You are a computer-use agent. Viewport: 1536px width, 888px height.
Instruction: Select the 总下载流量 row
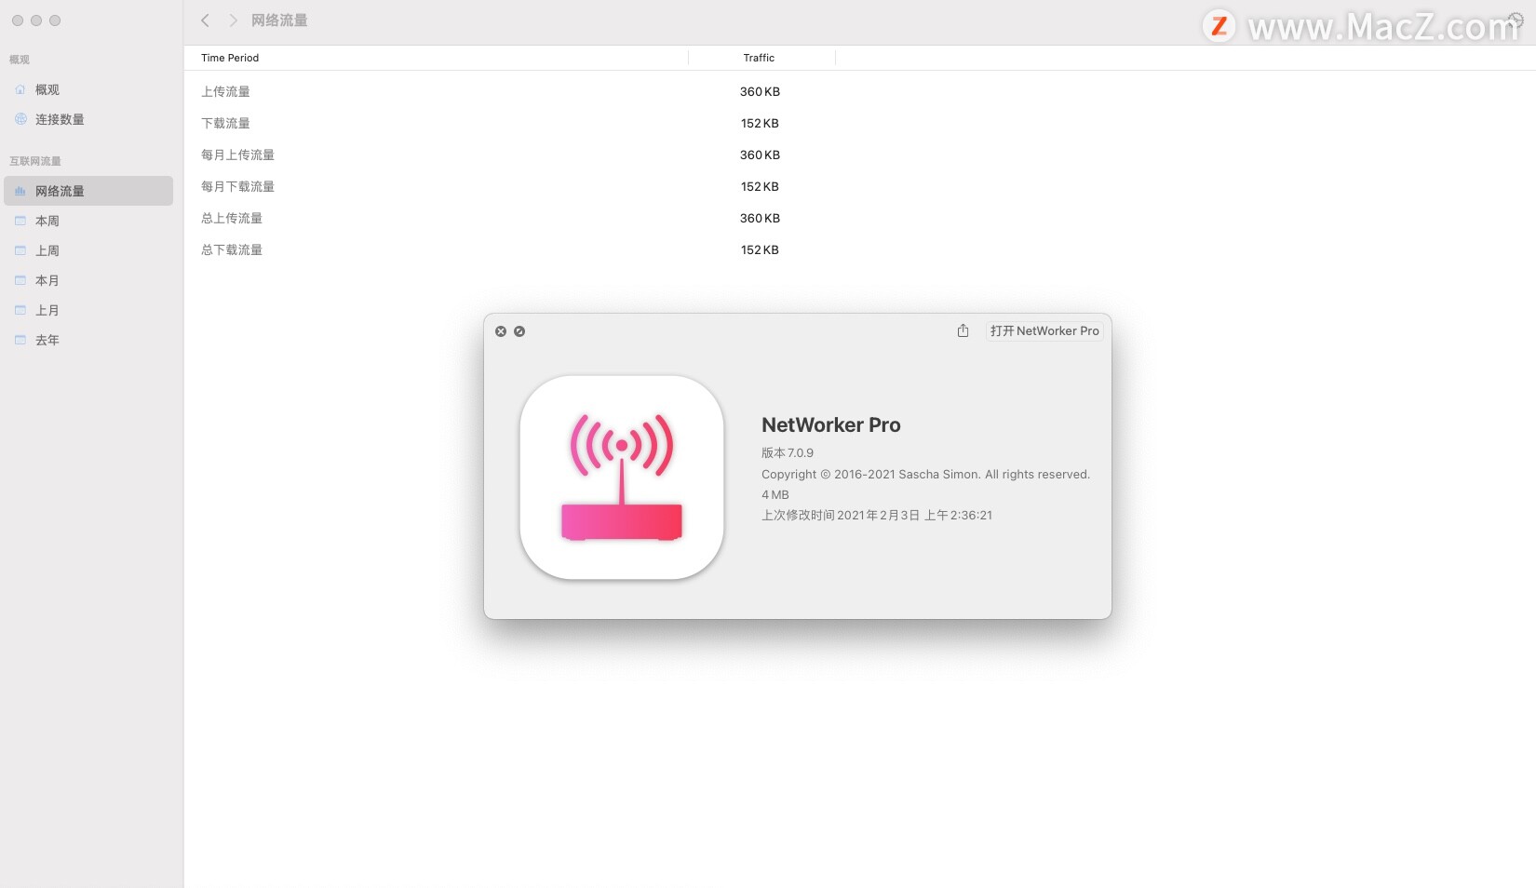click(x=859, y=249)
